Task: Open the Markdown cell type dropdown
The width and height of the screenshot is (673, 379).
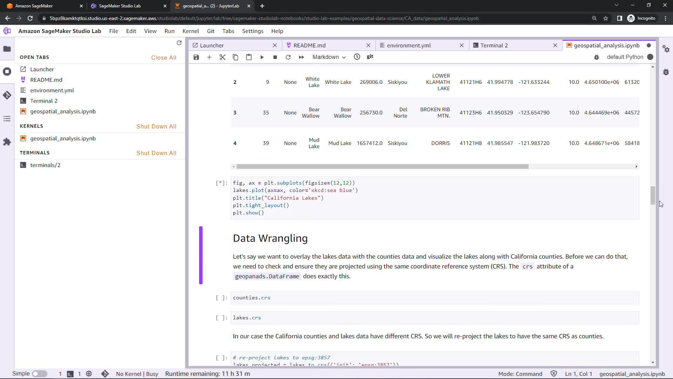Action: point(329,57)
